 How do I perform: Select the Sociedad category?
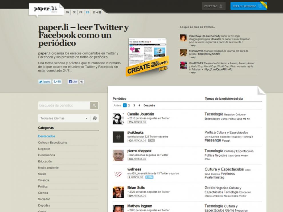pos(44,199)
